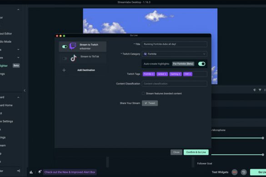Turn off Auto-create highlights toggle
This screenshot has width=266, height=177.
coord(202,64)
